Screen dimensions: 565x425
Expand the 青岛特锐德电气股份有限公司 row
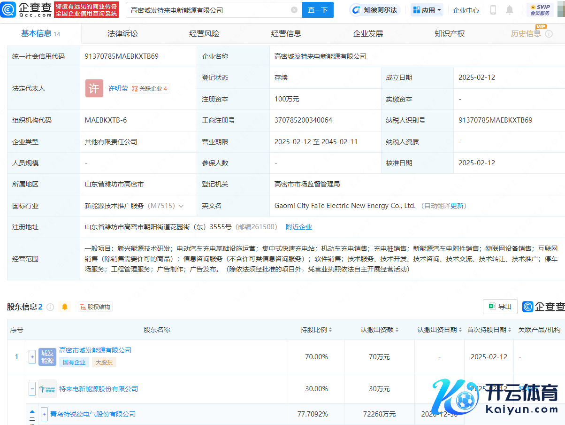(45, 414)
